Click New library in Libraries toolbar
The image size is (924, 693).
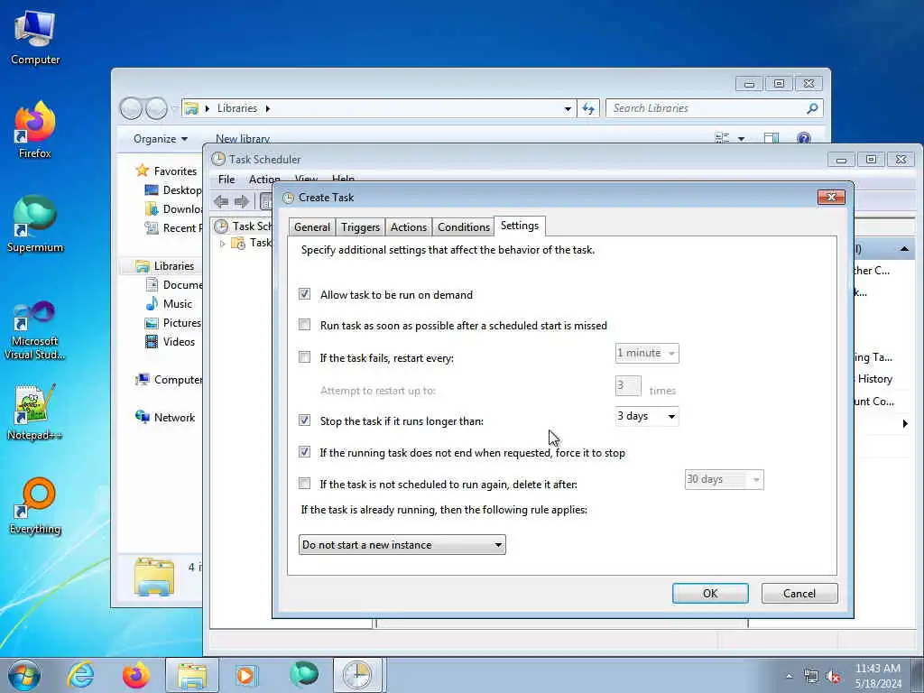coord(242,139)
